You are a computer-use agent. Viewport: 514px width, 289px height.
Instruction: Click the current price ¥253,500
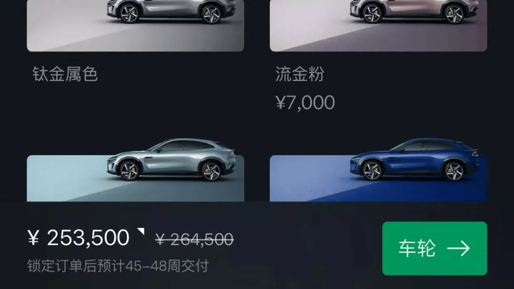click(x=79, y=238)
